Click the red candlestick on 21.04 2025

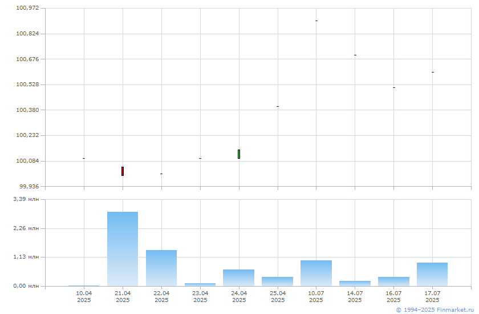(x=123, y=171)
